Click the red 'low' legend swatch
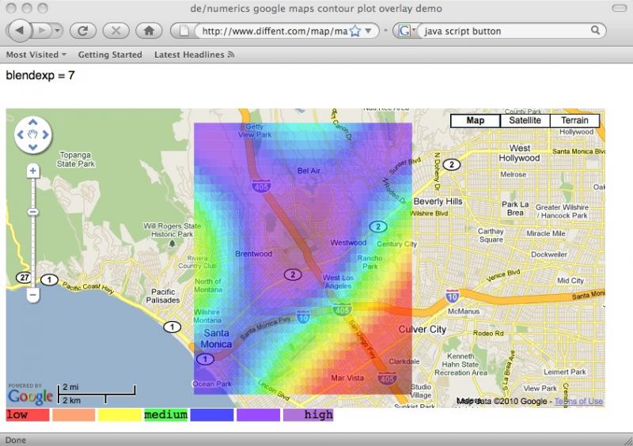The image size is (633, 446). click(28, 415)
